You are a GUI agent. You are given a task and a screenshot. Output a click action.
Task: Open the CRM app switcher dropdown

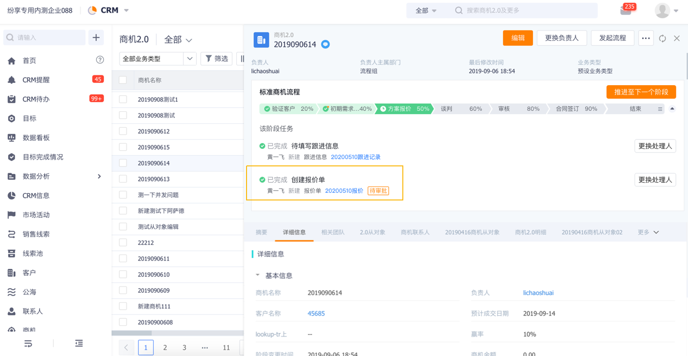coord(126,10)
